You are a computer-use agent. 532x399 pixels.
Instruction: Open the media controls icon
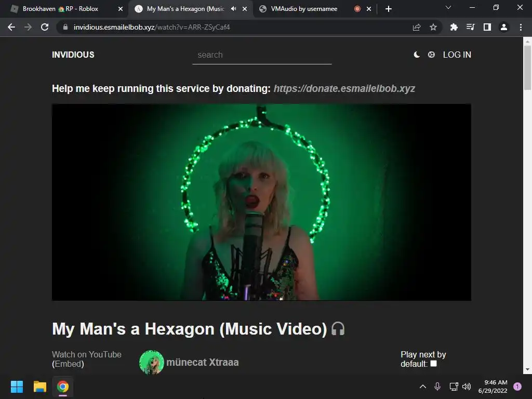click(x=470, y=27)
